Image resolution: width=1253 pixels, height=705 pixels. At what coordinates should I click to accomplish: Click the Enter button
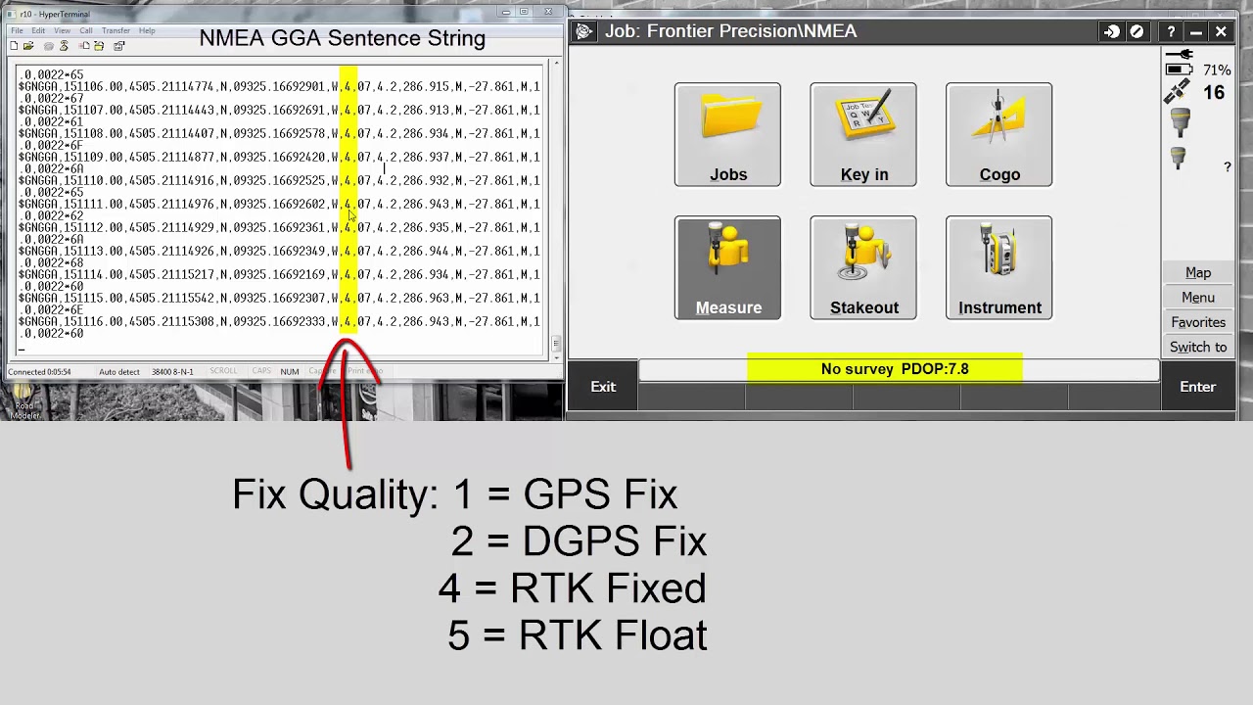(x=1197, y=387)
